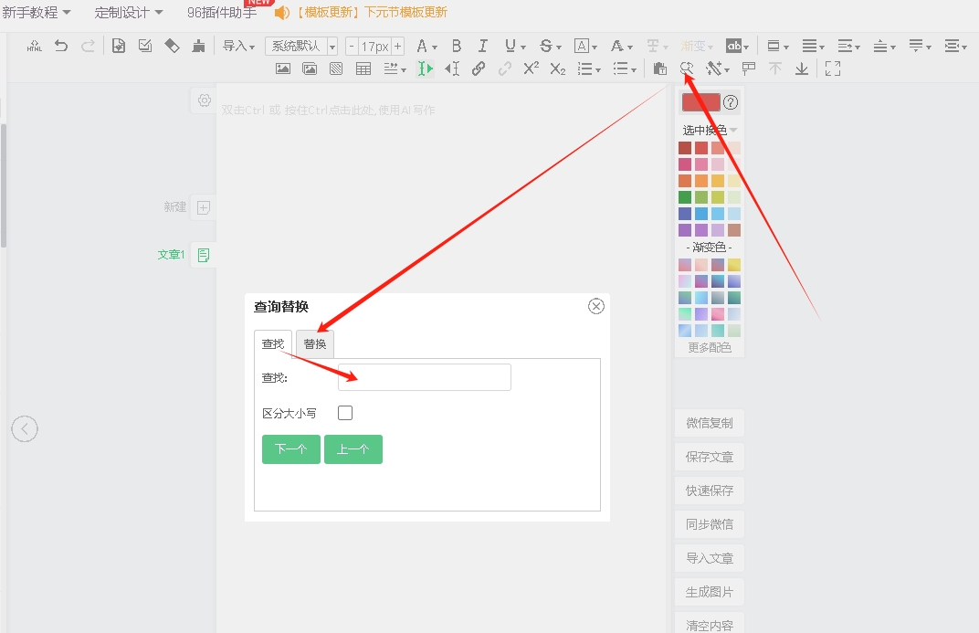Click the HTML source code icon
The height and width of the screenshot is (633, 979).
[34, 46]
